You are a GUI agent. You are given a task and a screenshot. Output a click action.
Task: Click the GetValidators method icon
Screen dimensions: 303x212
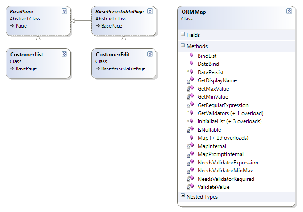coord(190,113)
